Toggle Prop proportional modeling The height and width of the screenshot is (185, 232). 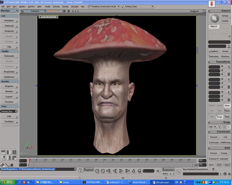pos(219,117)
